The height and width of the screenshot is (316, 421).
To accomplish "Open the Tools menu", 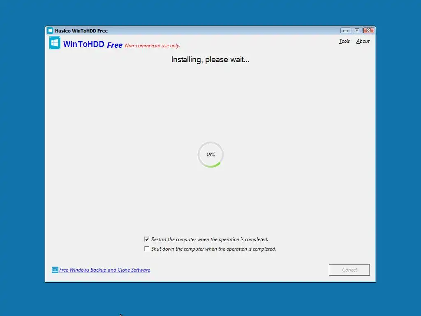I will coord(344,41).
